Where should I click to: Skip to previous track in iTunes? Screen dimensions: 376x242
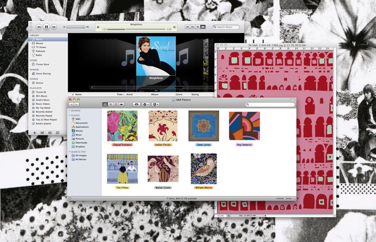pos(39,27)
